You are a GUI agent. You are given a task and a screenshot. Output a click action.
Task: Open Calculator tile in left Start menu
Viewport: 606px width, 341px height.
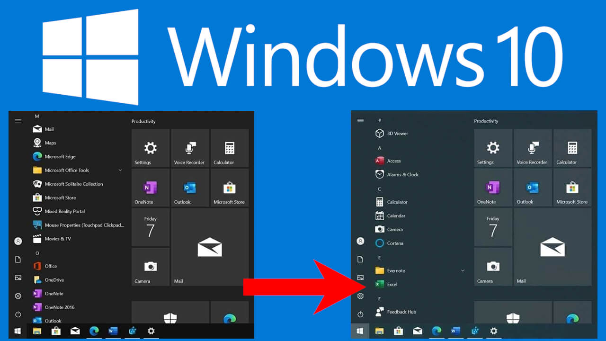point(230,148)
